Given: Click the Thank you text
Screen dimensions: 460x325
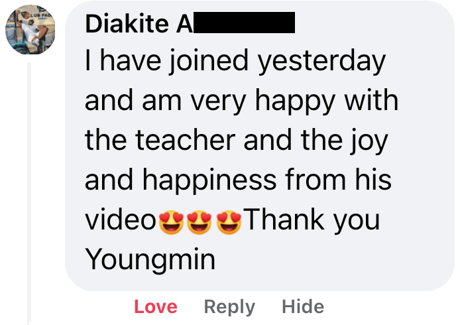Looking at the screenshot, I should click(312, 221).
